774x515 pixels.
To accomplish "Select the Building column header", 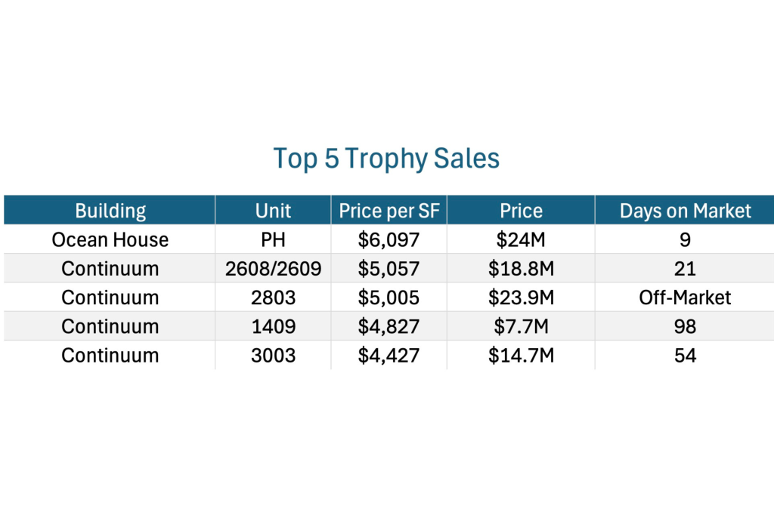I will pyautogui.click(x=110, y=211).
